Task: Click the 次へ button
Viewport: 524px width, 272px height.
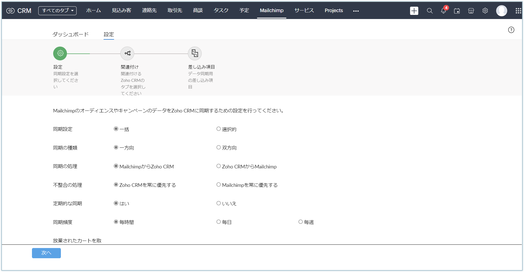Action: (46, 253)
